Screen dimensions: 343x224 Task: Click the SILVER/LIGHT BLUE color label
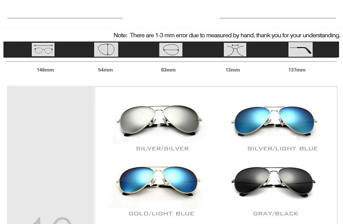pyautogui.click(x=283, y=149)
